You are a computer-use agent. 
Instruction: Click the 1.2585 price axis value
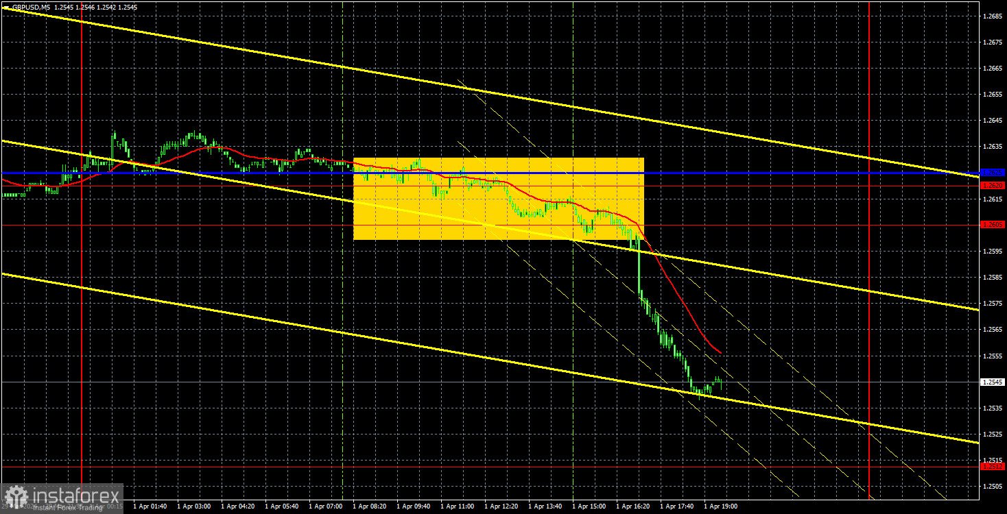tap(993, 277)
